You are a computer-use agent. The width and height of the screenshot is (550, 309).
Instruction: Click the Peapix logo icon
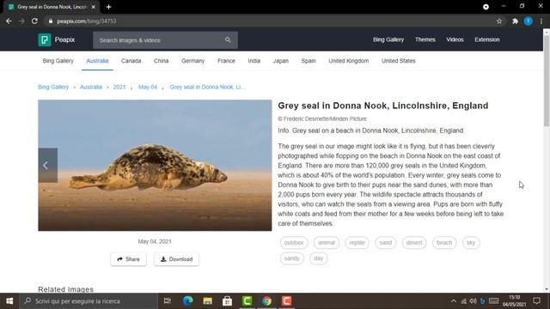(45, 40)
